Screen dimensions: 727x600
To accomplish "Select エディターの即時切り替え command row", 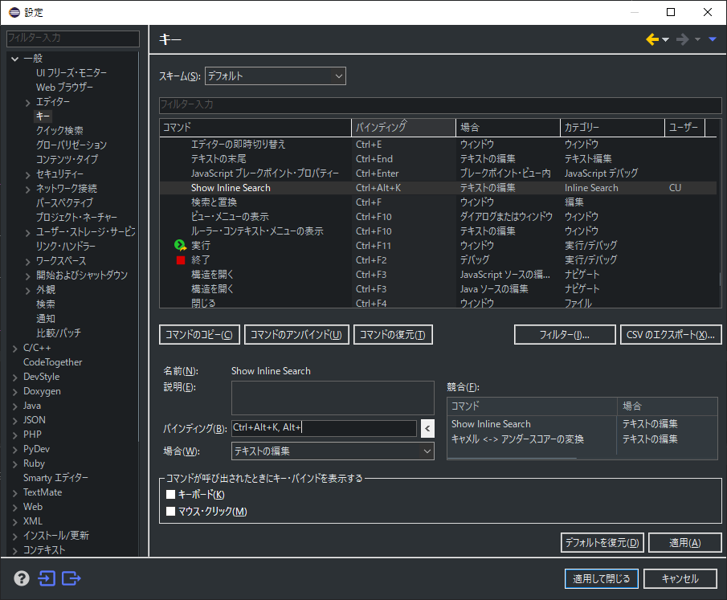I will [438, 145].
